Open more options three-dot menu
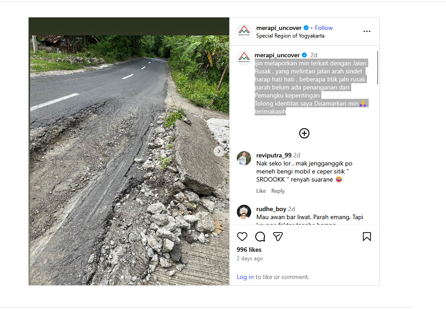The width and height of the screenshot is (446, 309). coord(367,31)
